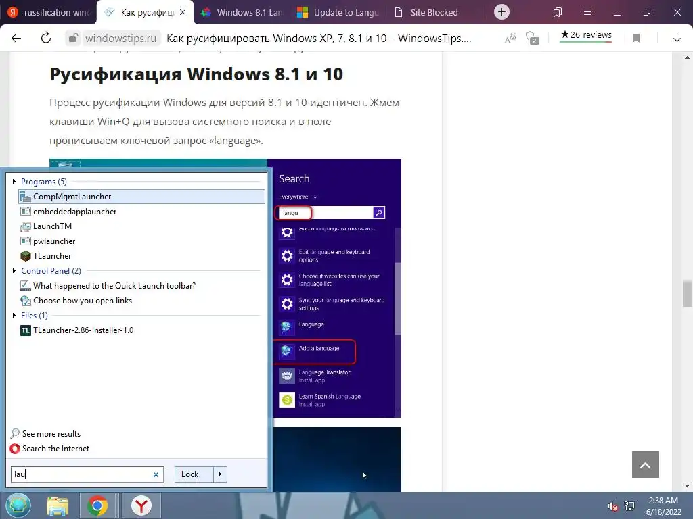Clear the search box with the X
The height and width of the screenshot is (519, 693).
(156, 475)
